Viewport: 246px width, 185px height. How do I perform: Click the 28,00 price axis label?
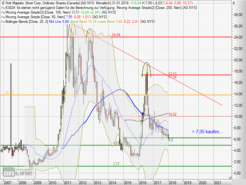[238, 15]
